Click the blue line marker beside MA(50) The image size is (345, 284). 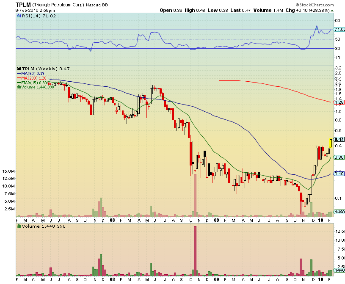pos(19,74)
